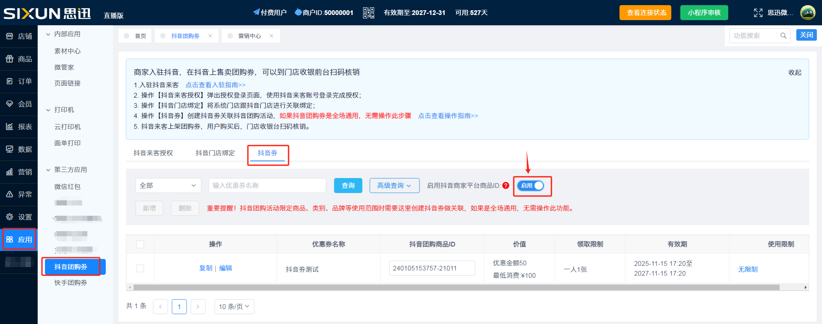This screenshot has width=822, height=324.
Task: Click the 商户ID blue badge icon
Action: (298, 12)
